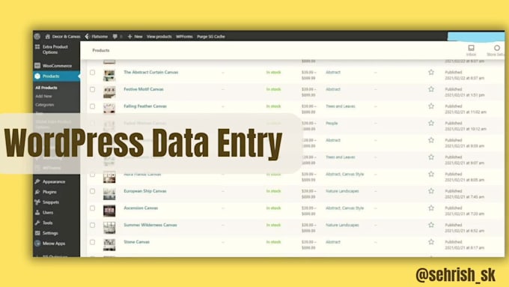The height and width of the screenshot is (287, 509).
Task: Open View products in admin bar
Action: [159, 37]
